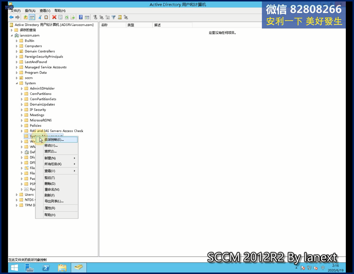This screenshot has height=274, width=354.
Task: Open the 查看(V) submenu in context menu
Action: (57, 171)
